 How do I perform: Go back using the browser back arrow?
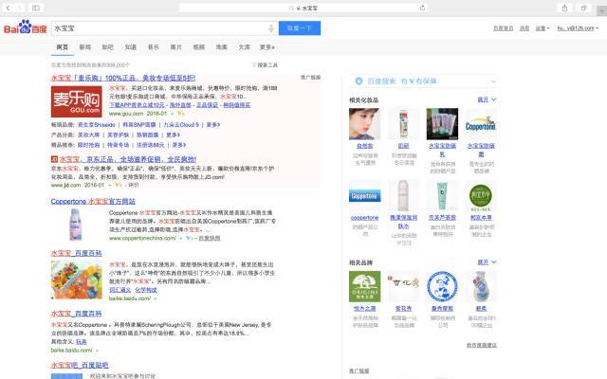click(x=8, y=8)
